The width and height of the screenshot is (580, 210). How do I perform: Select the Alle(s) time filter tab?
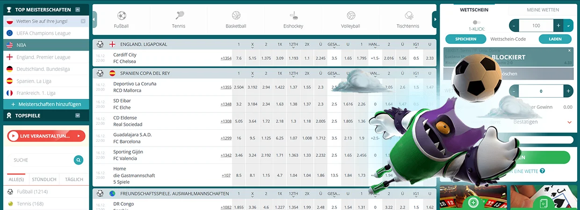16,179
